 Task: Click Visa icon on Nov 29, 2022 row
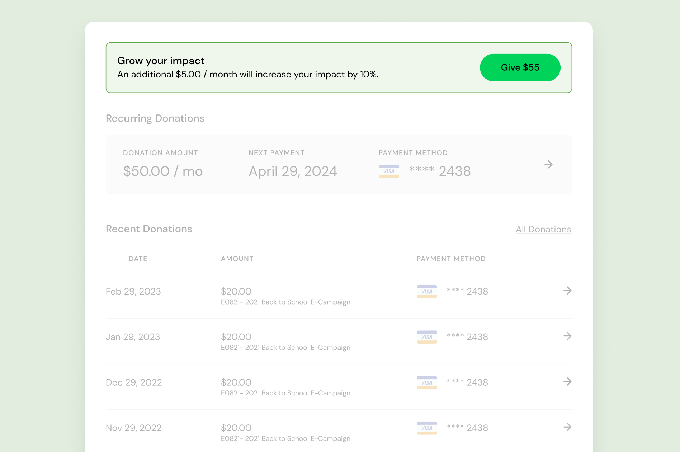426,428
